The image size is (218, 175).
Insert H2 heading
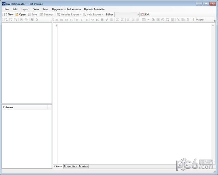point(62,20)
